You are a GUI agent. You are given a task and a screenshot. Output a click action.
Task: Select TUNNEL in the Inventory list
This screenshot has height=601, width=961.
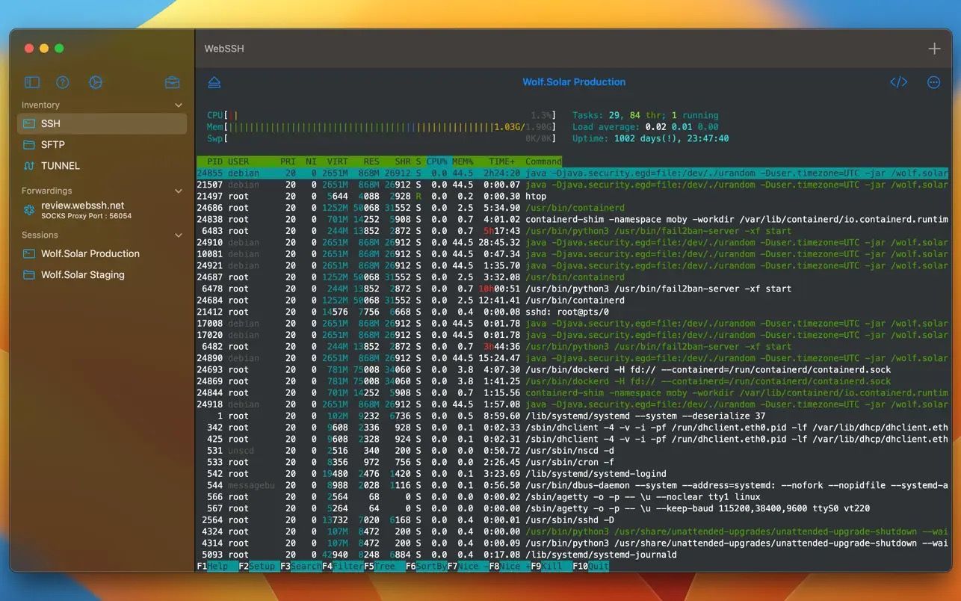102,165
